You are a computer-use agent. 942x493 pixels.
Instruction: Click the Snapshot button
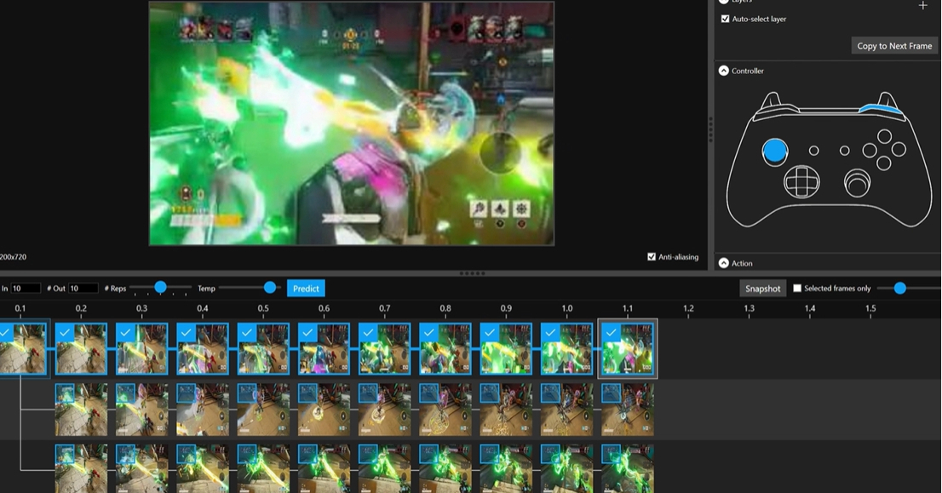[x=762, y=289]
